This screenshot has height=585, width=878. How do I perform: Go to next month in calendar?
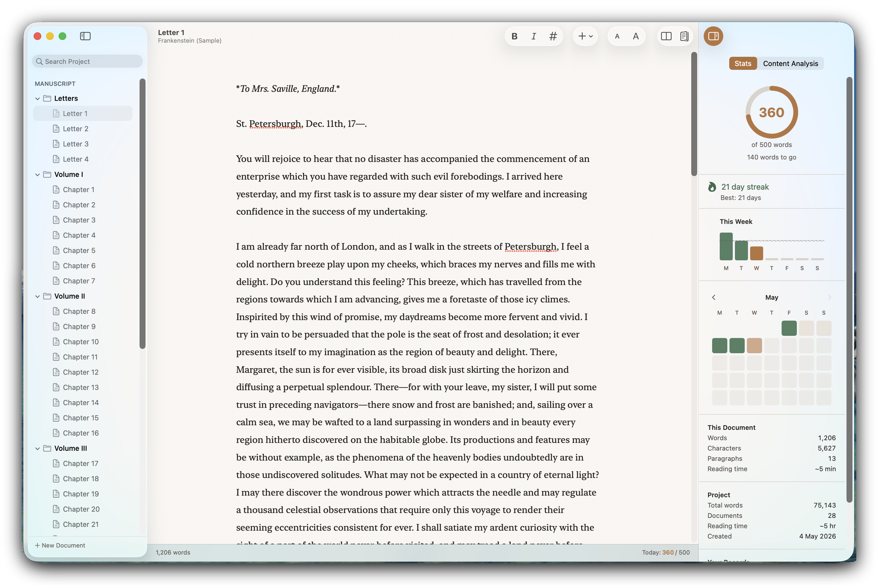pos(830,297)
